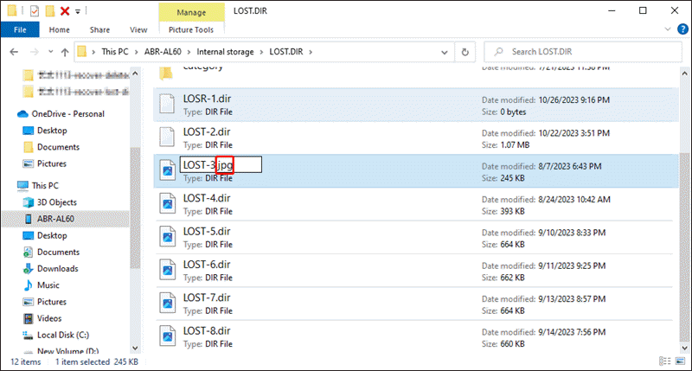Screen dimensions: 692x371
Task: Switch to large icons view layout
Action: (680, 361)
